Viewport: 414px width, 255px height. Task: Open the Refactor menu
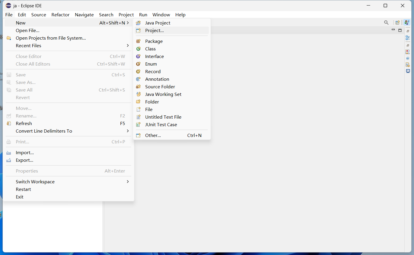(60, 15)
